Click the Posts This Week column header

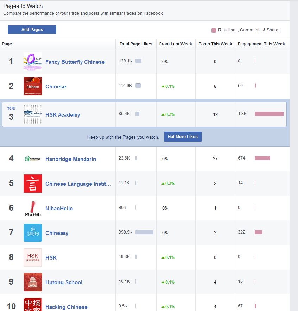click(x=215, y=44)
